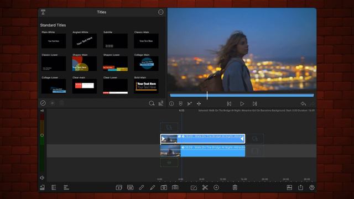Change the layout with the grid icon
Viewport: 354px width, 199px height.
[x=289, y=187]
